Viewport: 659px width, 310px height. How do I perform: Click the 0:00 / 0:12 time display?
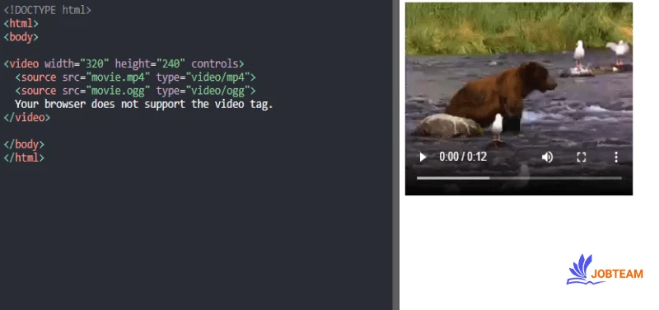click(x=463, y=157)
